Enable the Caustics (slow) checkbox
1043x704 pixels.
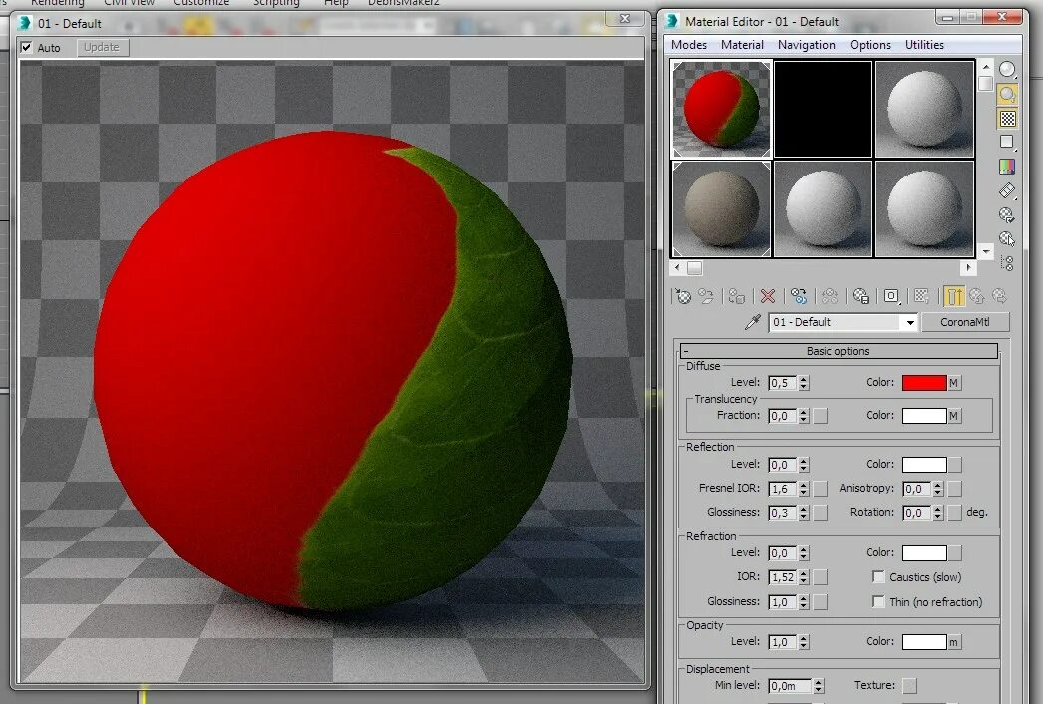click(878, 577)
